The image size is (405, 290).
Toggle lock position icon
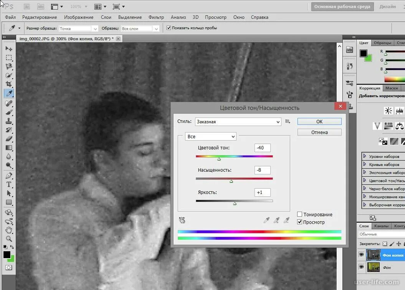(399, 244)
